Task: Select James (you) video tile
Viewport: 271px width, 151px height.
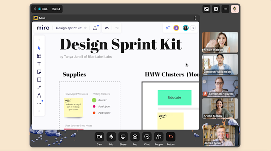Action: 221,136
